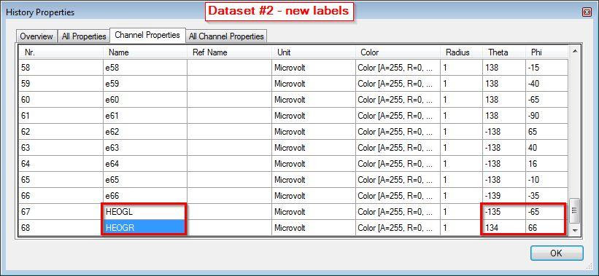
Task: Click the Theta column header
Action: [504, 52]
